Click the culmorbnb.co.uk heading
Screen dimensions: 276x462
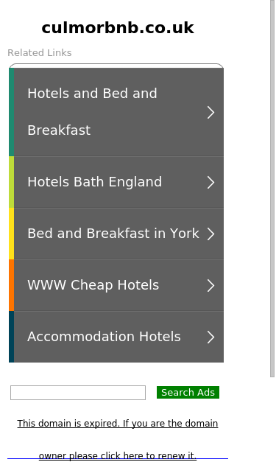(x=118, y=28)
